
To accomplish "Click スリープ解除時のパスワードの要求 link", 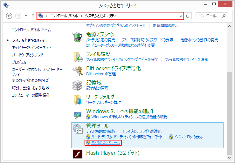I will point(148,40).
